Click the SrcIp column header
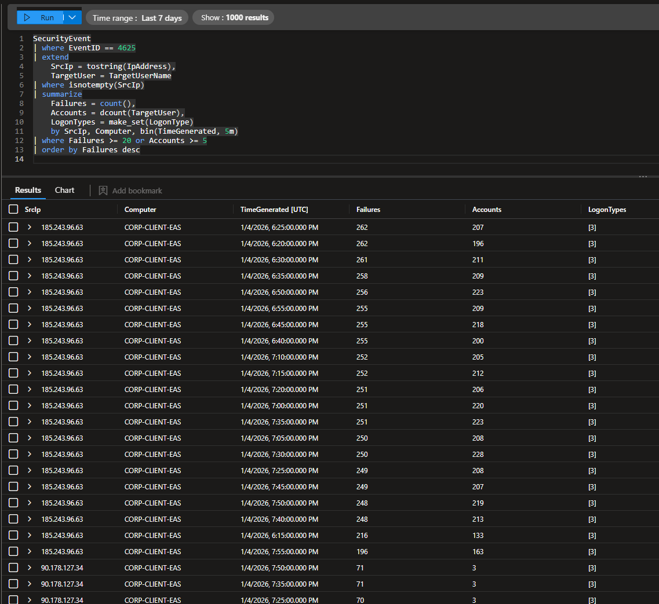The image size is (659, 604). pyautogui.click(x=33, y=210)
